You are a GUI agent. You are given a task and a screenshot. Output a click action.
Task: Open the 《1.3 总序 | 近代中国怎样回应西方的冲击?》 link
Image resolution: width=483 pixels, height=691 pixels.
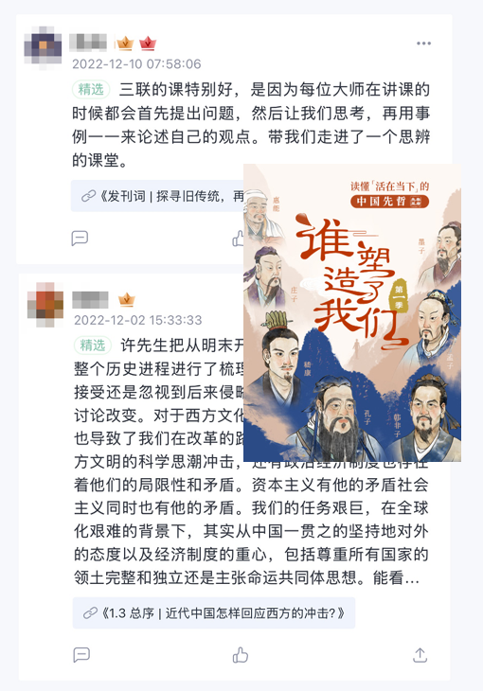(x=214, y=613)
